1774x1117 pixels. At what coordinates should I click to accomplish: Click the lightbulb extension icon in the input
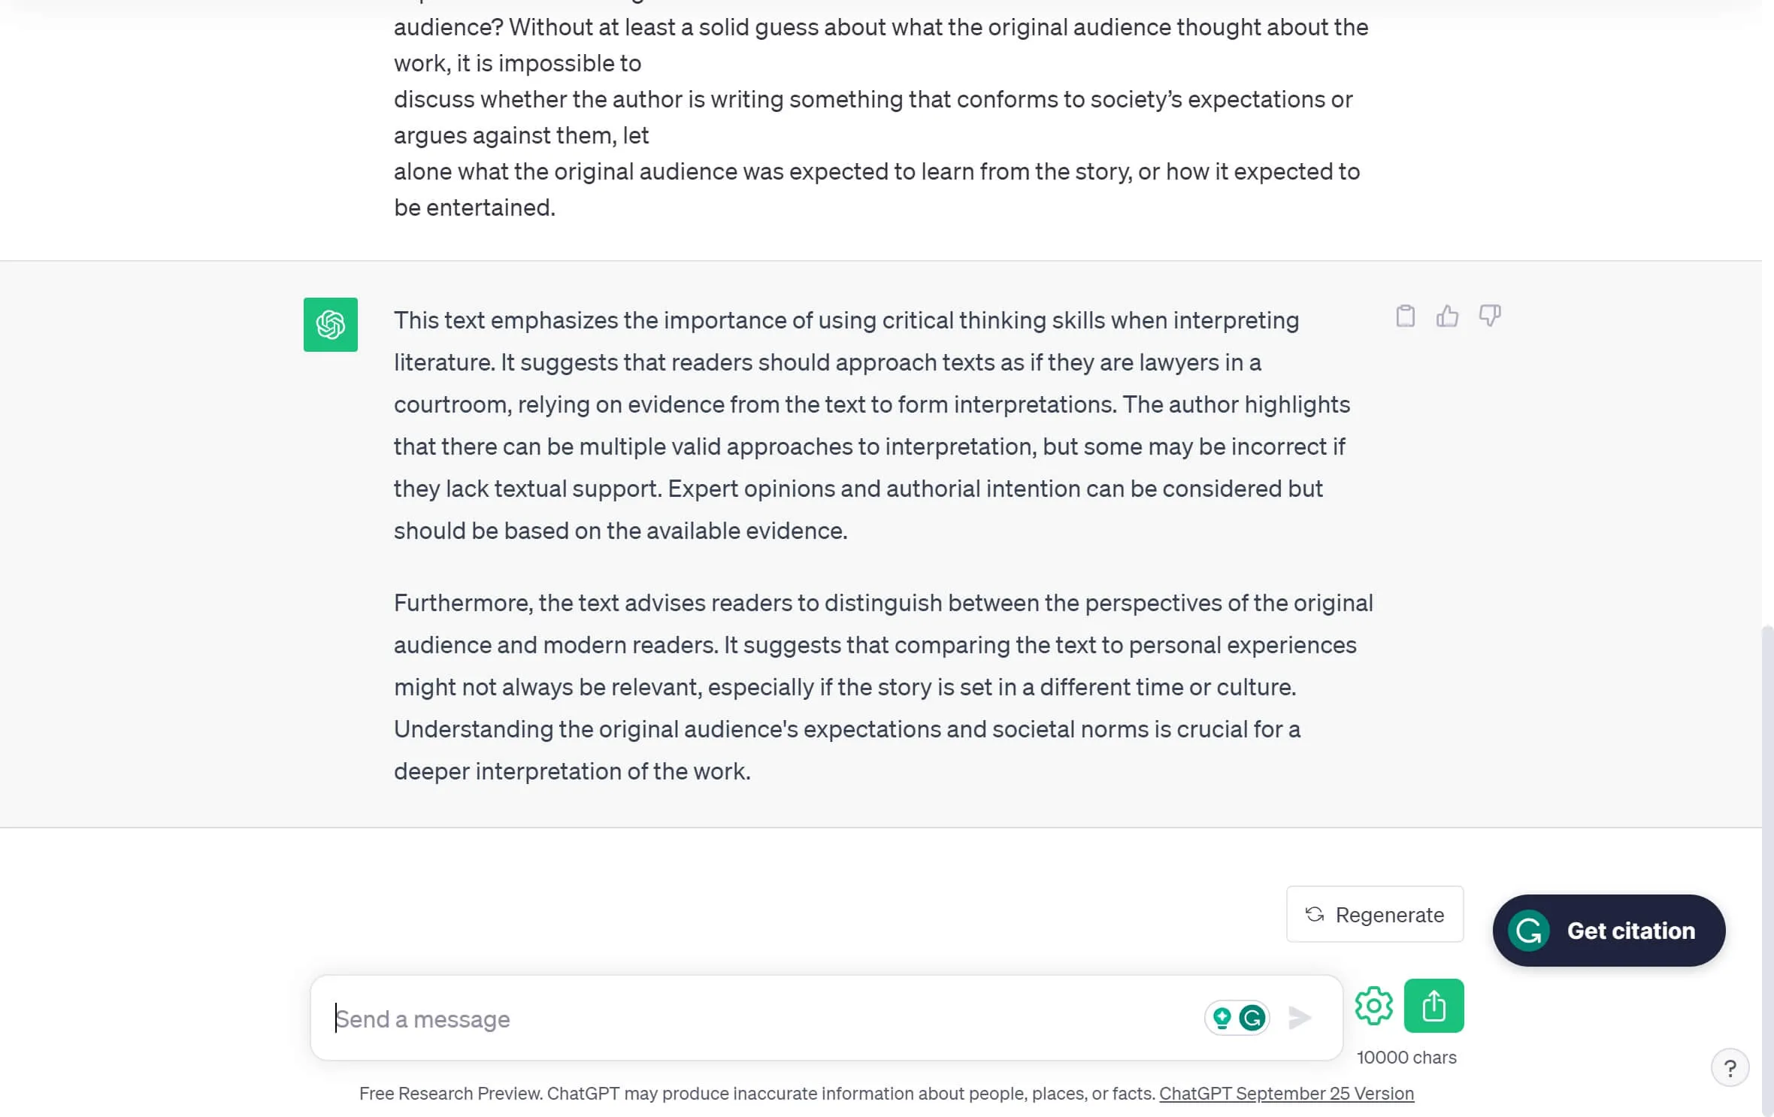[x=1222, y=1017]
